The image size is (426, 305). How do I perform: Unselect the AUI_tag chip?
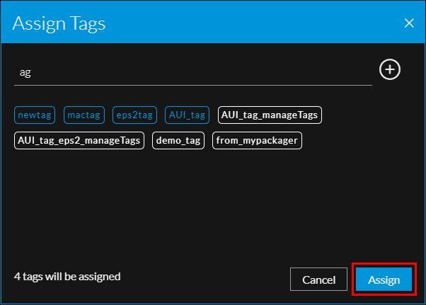point(187,114)
